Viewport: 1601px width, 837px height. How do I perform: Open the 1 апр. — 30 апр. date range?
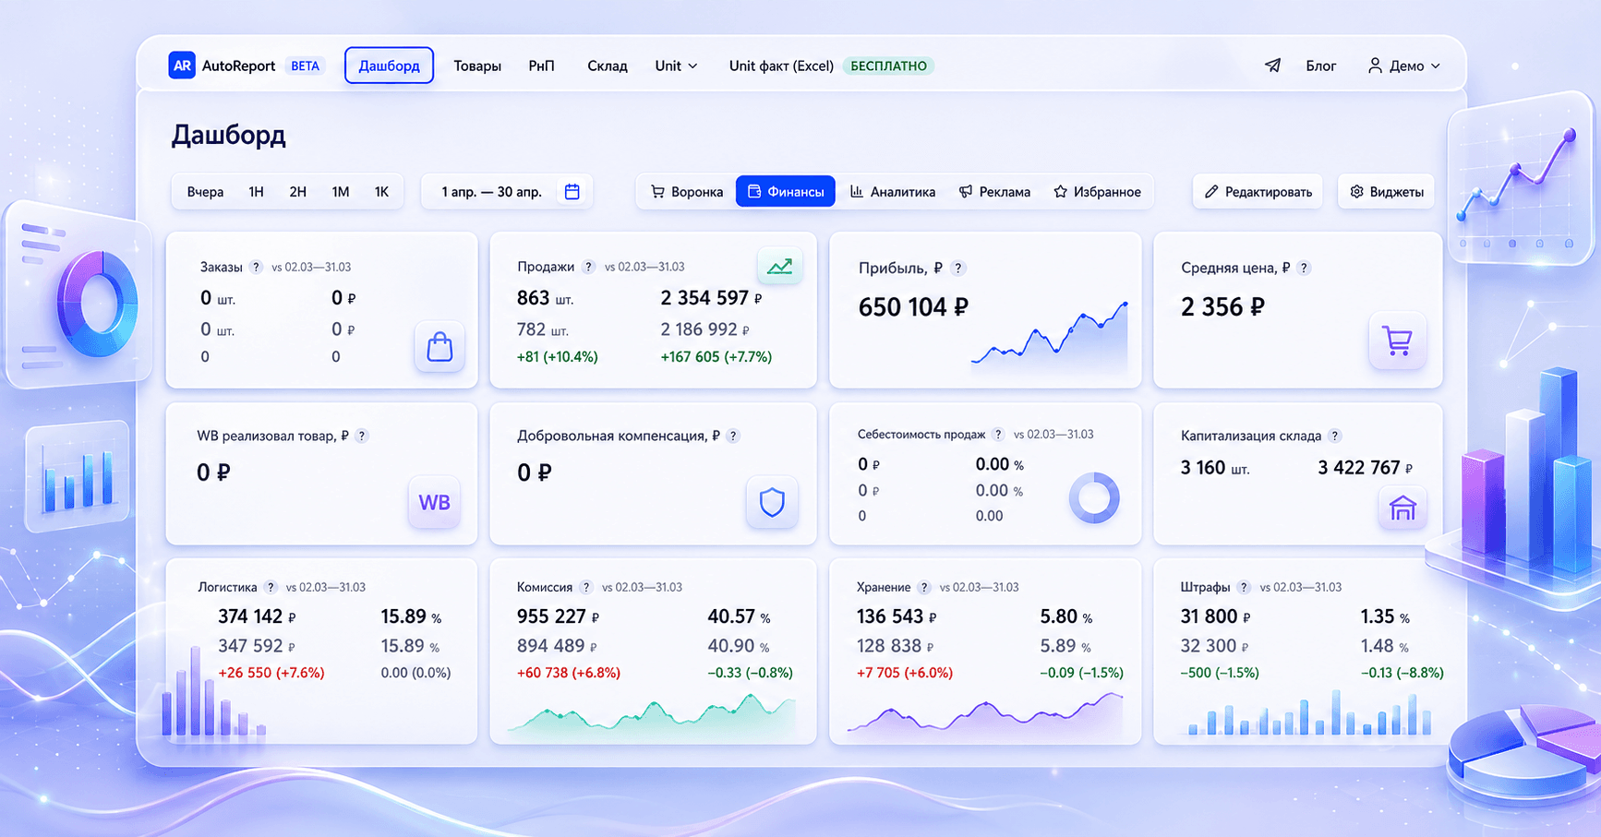click(x=509, y=192)
